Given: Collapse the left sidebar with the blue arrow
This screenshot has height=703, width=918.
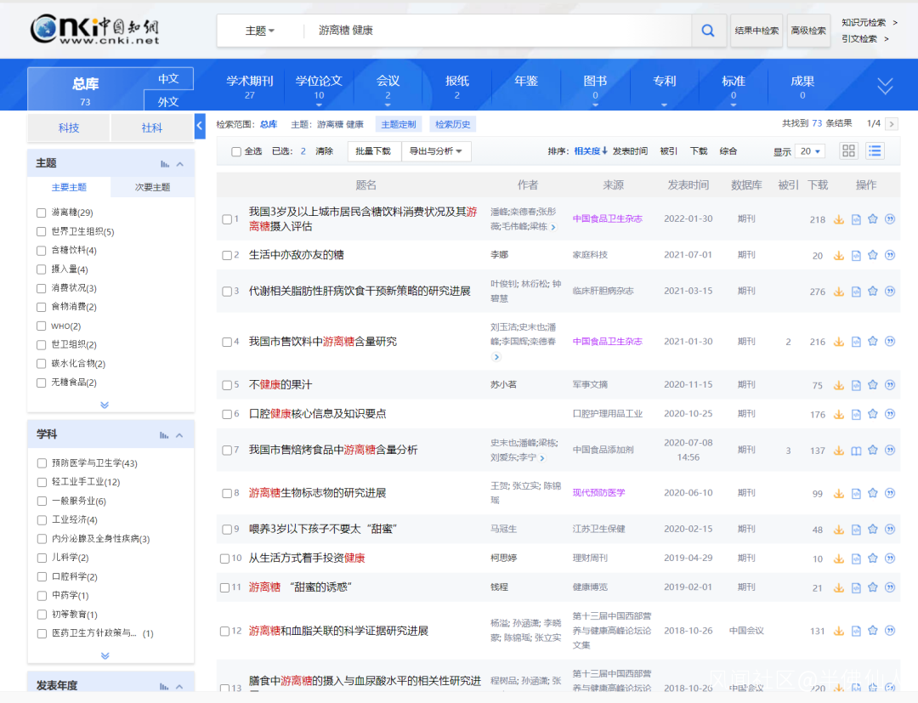Looking at the screenshot, I should (200, 126).
